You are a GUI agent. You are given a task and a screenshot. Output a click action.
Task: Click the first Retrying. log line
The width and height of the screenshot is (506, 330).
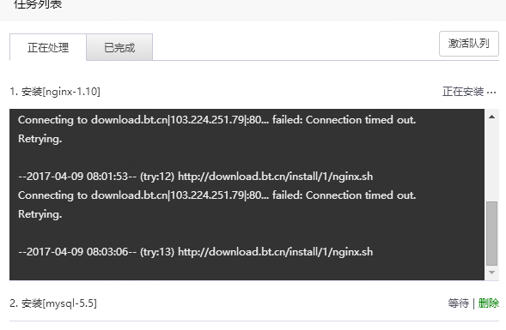(40, 139)
